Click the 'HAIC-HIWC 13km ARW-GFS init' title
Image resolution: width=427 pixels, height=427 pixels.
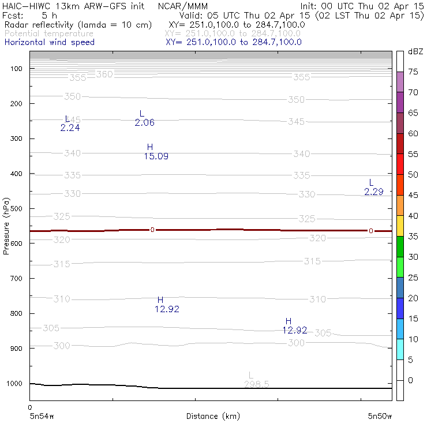click(73, 6)
